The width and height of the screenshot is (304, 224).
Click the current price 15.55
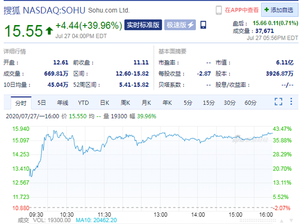pyautogui.click(x=24, y=30)
